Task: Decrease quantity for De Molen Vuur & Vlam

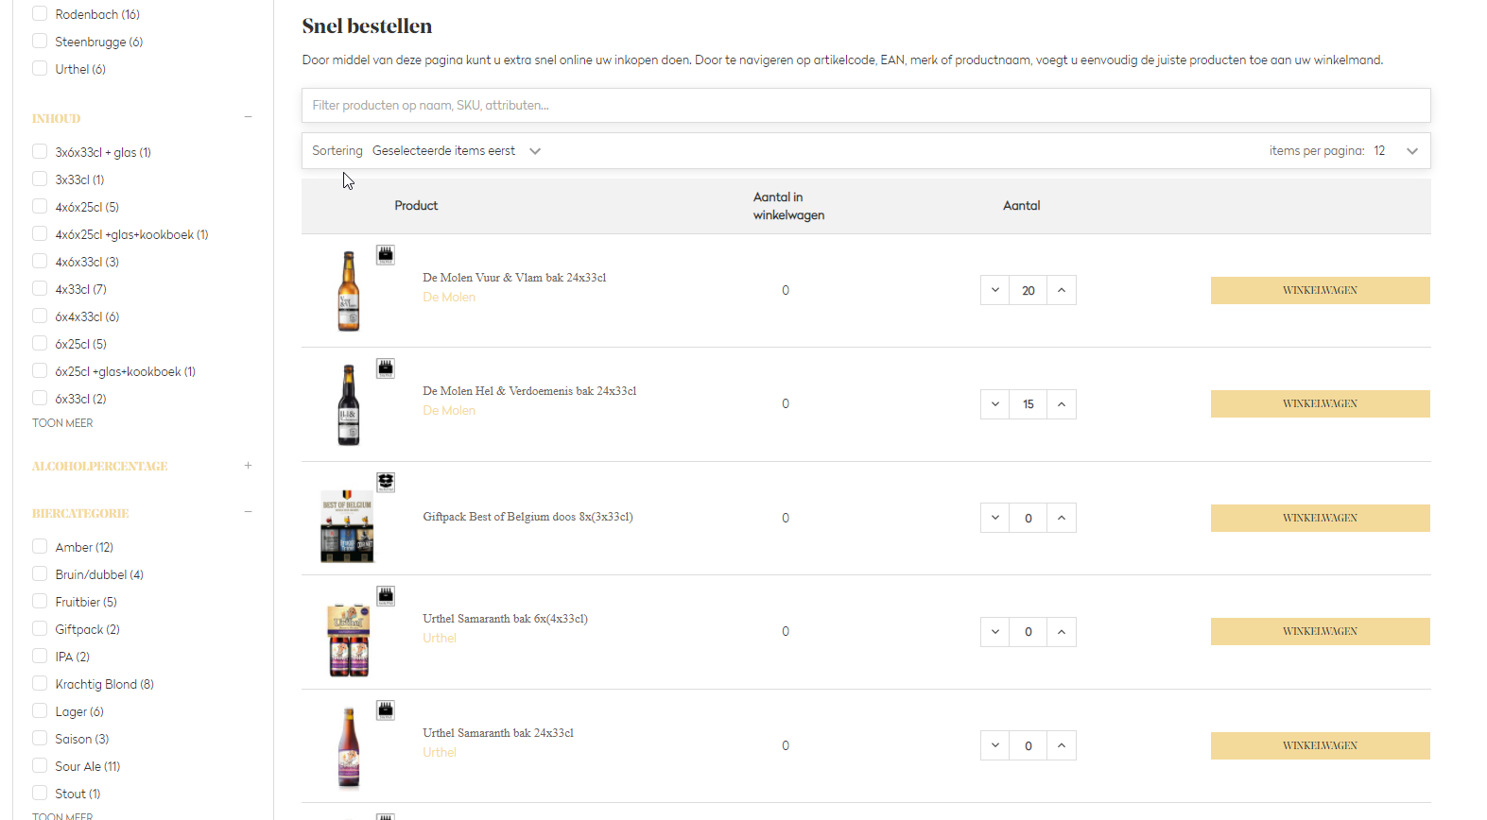Action: [995, 290]
